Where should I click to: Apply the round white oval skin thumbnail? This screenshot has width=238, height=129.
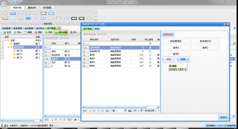tap(59, 19)
